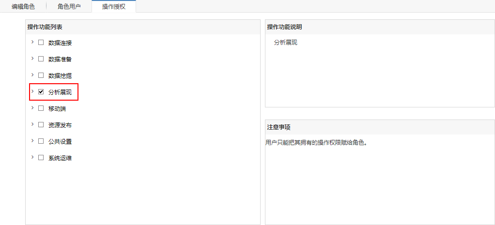Expand the 资源发布 node chevron
The height and width of the screenshot is (225, 495).
click(32, 124)
